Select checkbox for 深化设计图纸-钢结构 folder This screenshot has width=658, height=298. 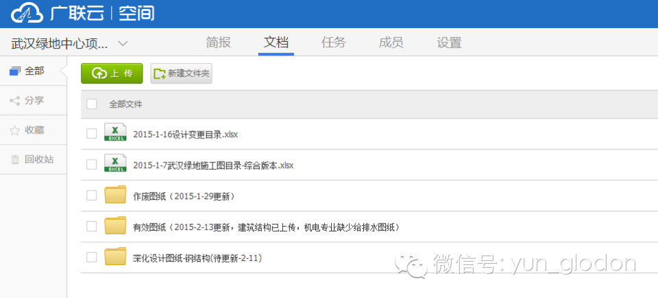tap(92, 257)
